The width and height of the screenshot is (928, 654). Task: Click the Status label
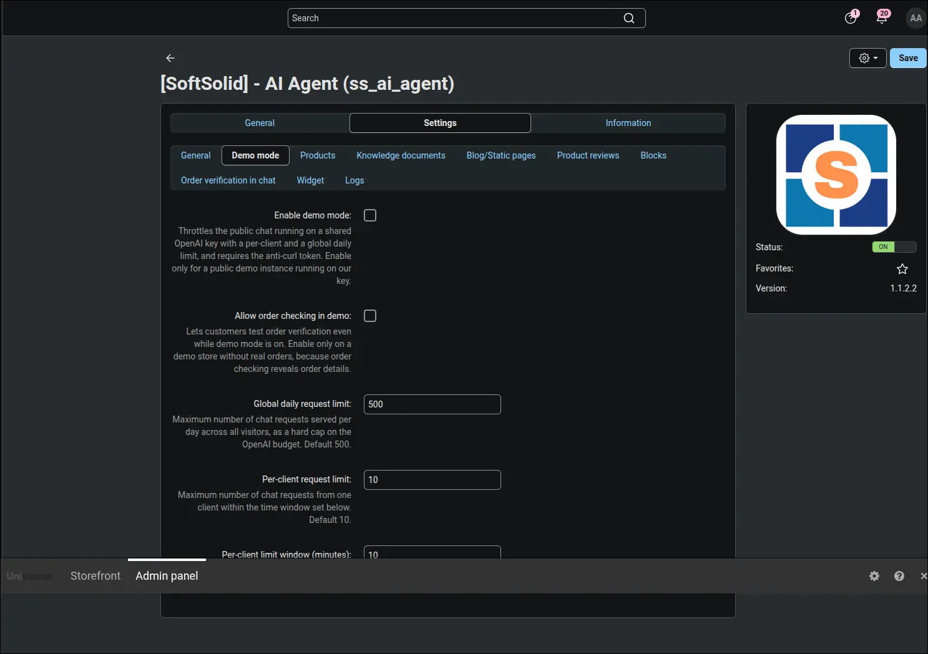(x=769, y=247)
